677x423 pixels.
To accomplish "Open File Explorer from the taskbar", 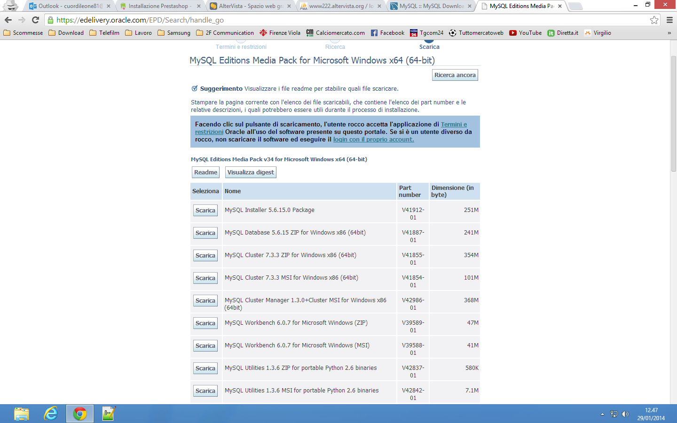I will [21, 414].
